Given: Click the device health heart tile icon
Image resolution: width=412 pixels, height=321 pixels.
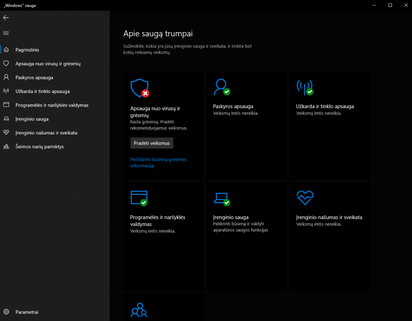Looking at the screenshot, I should pyautogui.click(x=305, y=198).
